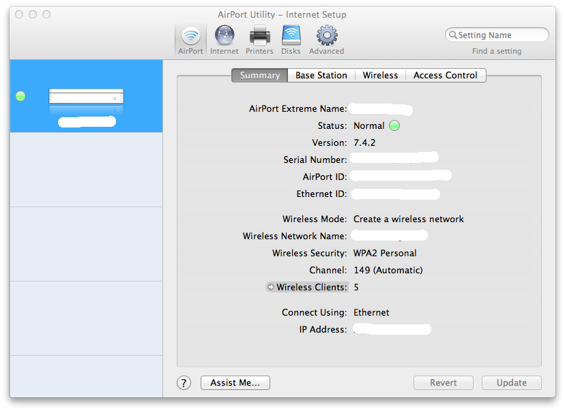The height and width of the screenshot is (411, 565).
Task: Switch to the Summary tab
Action: [x=259, y=75]
